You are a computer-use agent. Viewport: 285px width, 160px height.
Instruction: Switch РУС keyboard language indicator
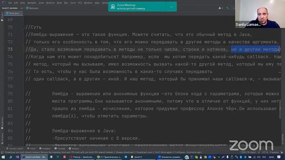coord(264,157)
